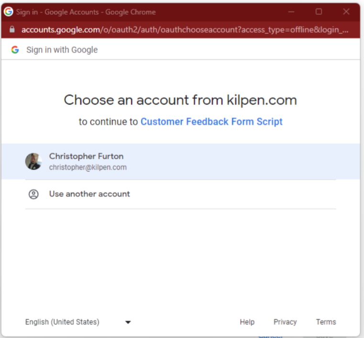
Task: Click the accounts.google.com address bar URL
Action: click(x=185, y=30)
